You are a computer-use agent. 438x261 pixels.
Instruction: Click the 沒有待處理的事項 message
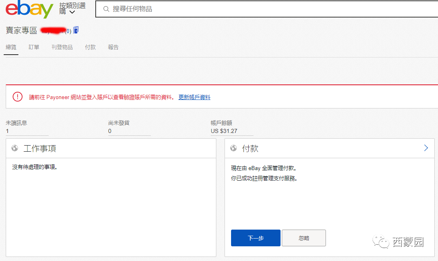point(35,167)
